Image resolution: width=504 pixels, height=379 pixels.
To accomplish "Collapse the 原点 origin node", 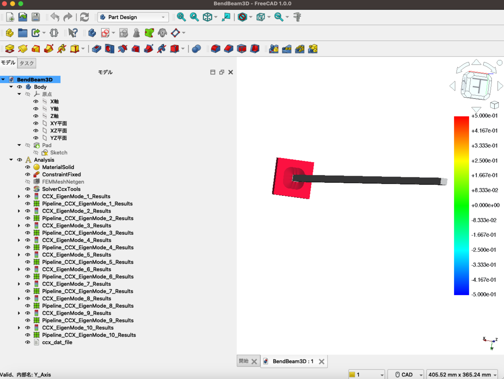I will point(19,94).
